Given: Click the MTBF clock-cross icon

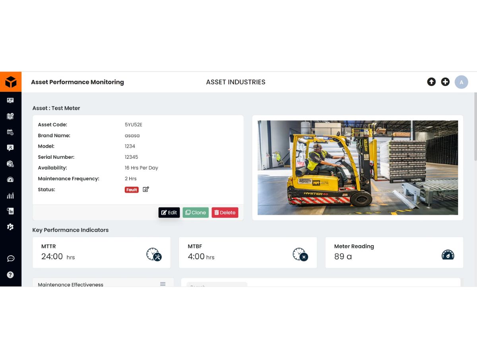Looking at the screenshot, I should tap(300, 254).
